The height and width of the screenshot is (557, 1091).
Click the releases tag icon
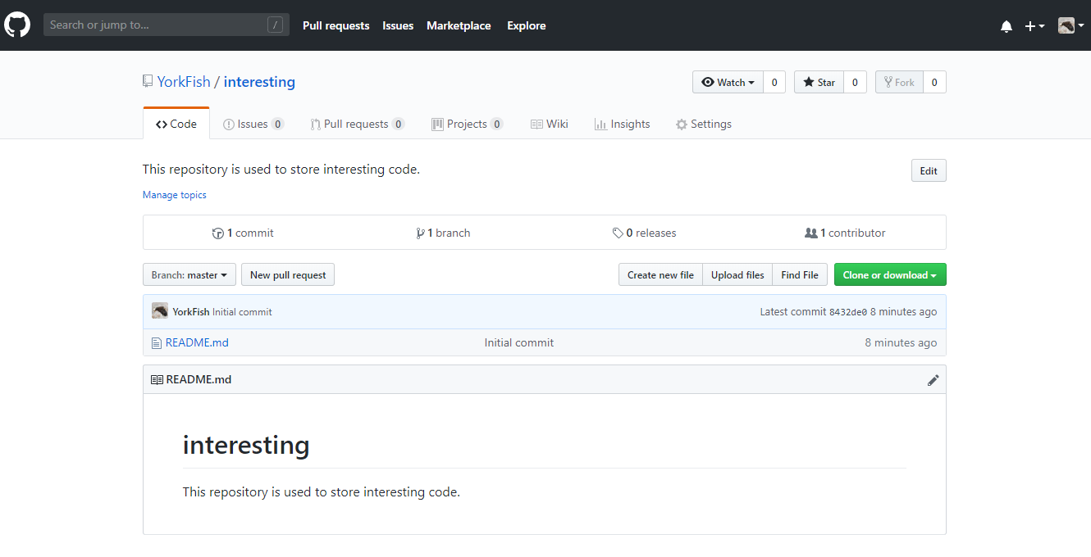(x=618, y=233)
